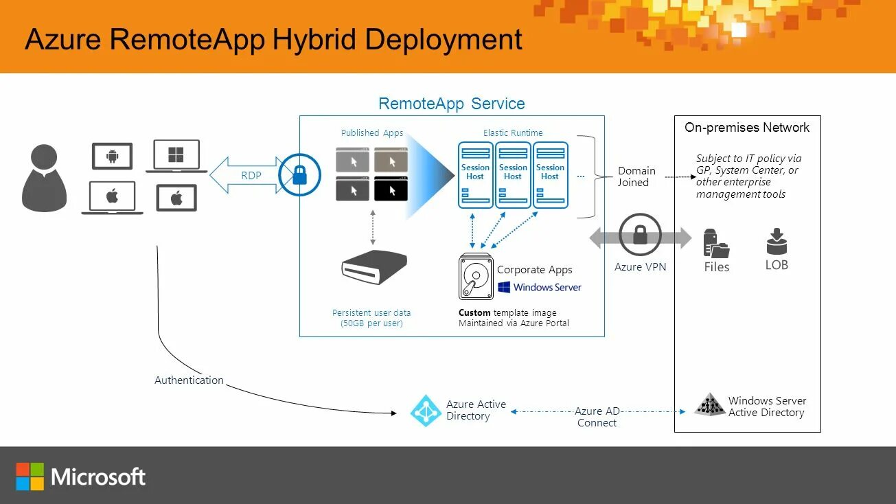Click the 'Azure AD Connect' label

coord(597,417)
